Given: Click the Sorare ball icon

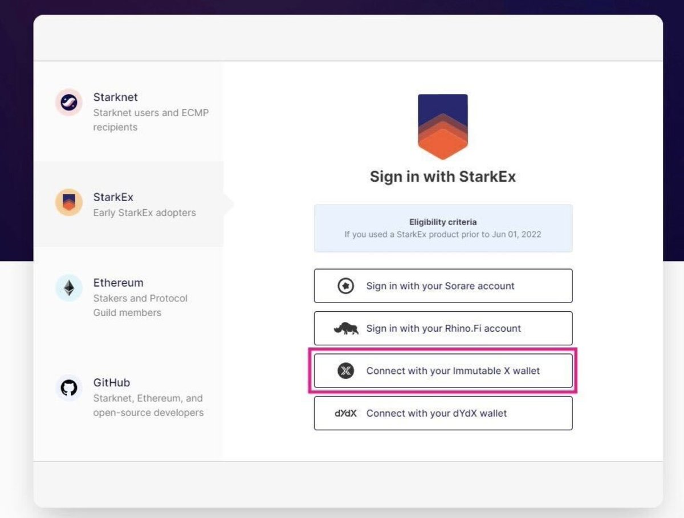Looking at the screenshot, I should tap(345, 286).
